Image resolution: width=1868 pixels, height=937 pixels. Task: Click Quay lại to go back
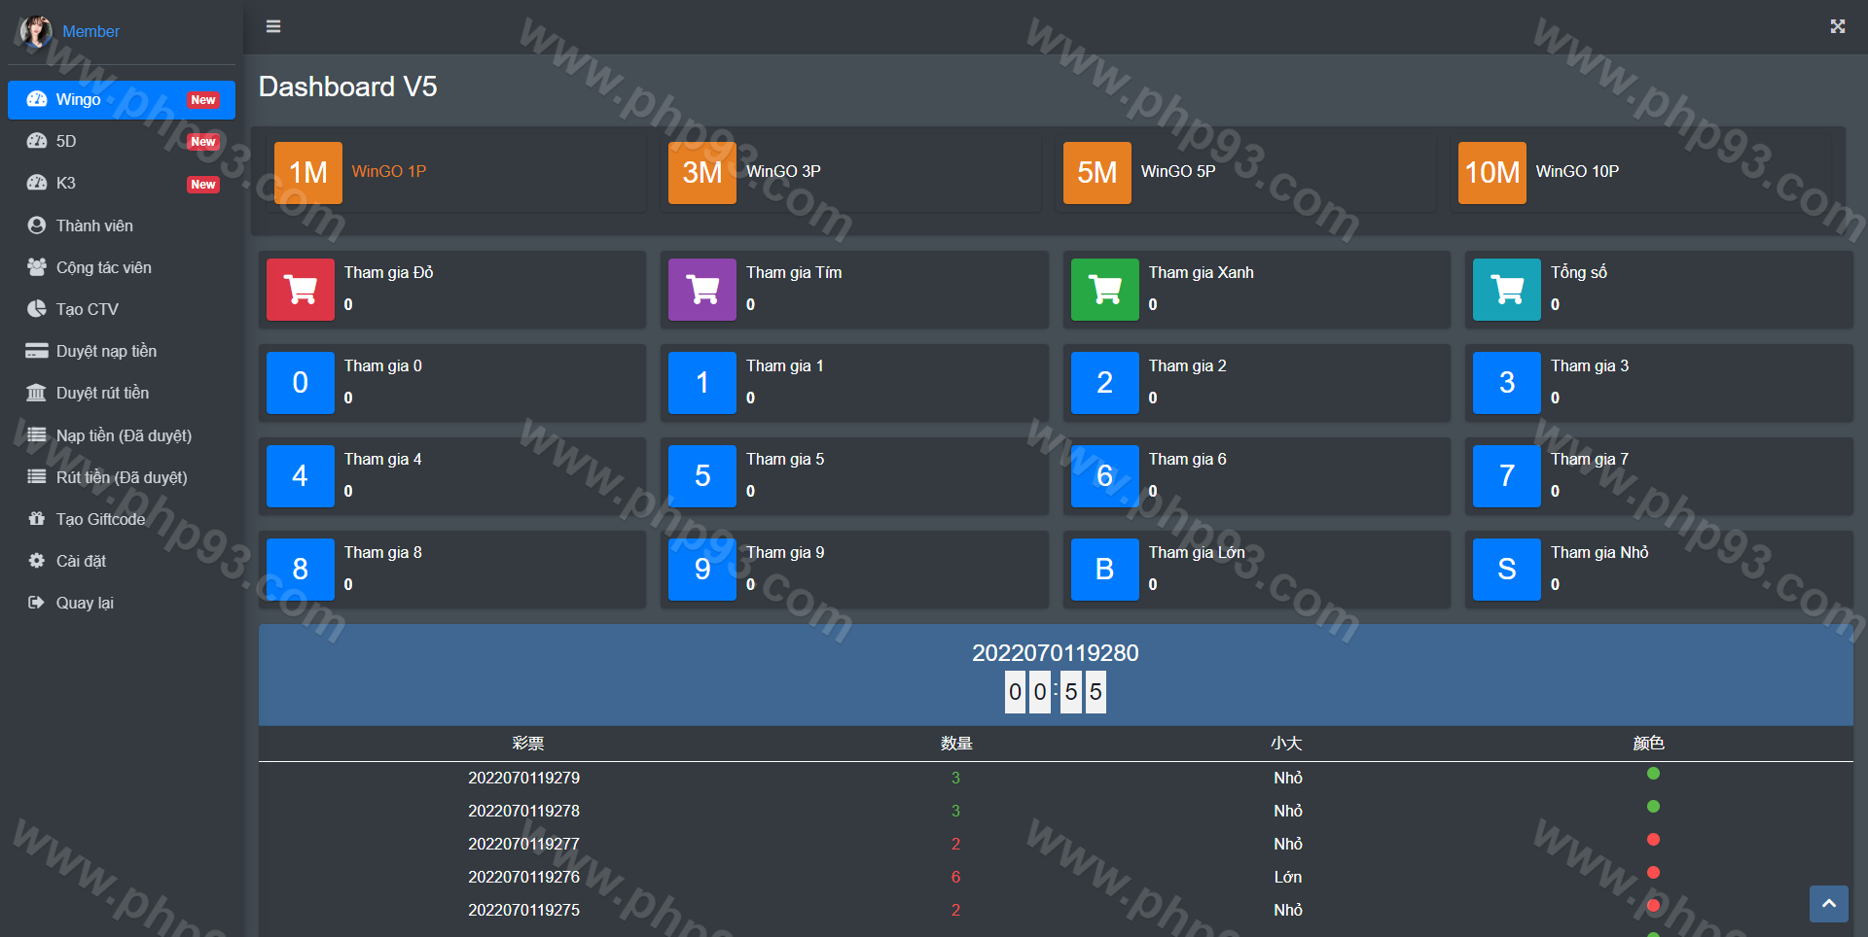[85, 603]
